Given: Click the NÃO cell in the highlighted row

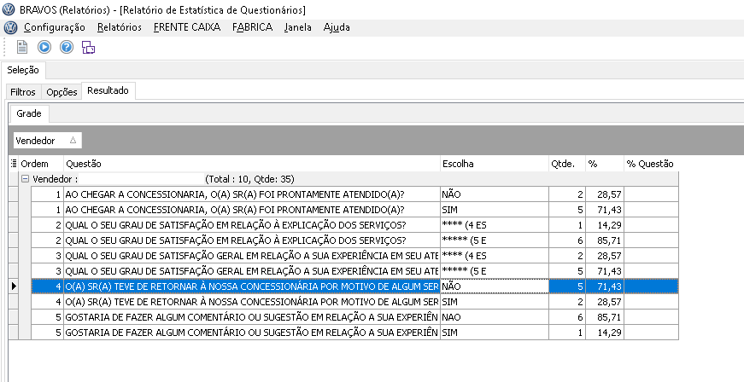Looking at the screenshot, I should click(495, 286).
